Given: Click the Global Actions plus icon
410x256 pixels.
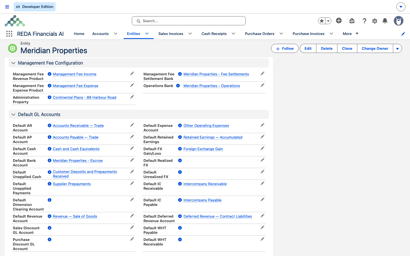Looking at the screenshot, I should [339, 20].
